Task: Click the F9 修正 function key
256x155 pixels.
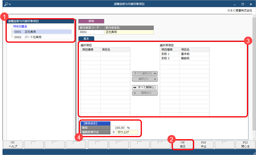Action: click(x=183, y=145)
